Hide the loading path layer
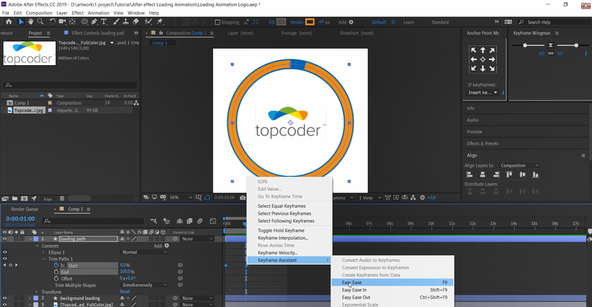The height and width of the screenshot is (307, 592). tap(5, 239)
